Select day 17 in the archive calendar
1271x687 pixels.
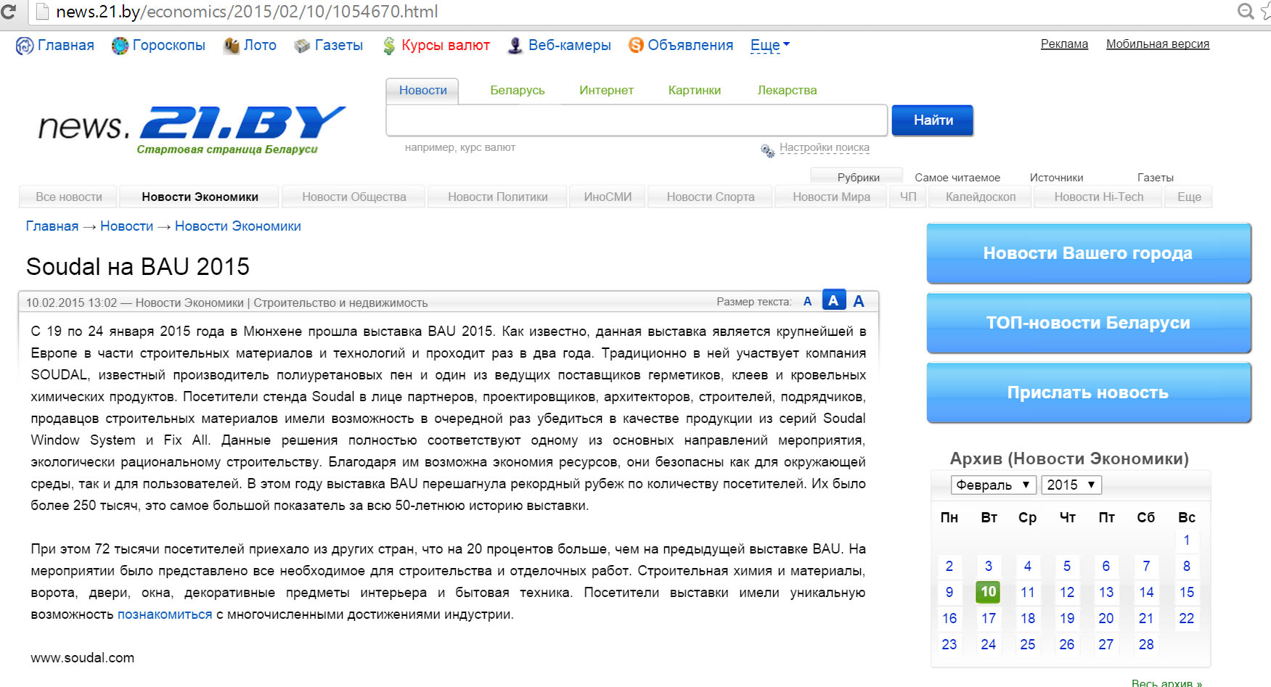click(x=988, y=618)
